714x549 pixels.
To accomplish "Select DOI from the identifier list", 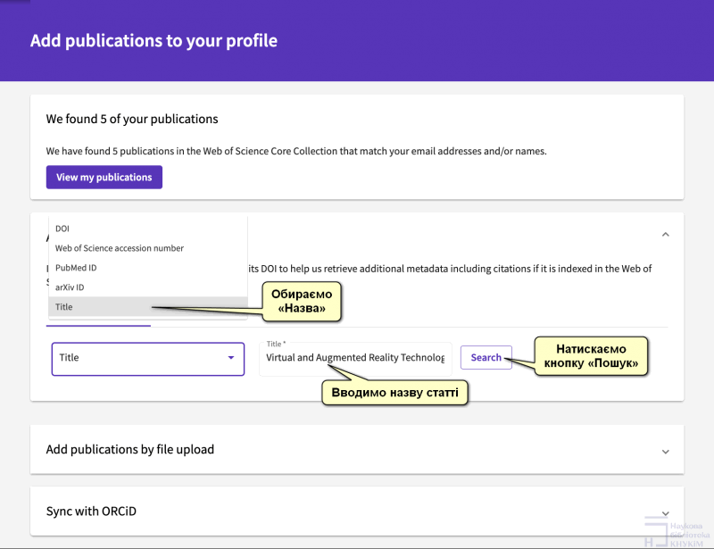I will pyautogui.click(x=62, y=229).
